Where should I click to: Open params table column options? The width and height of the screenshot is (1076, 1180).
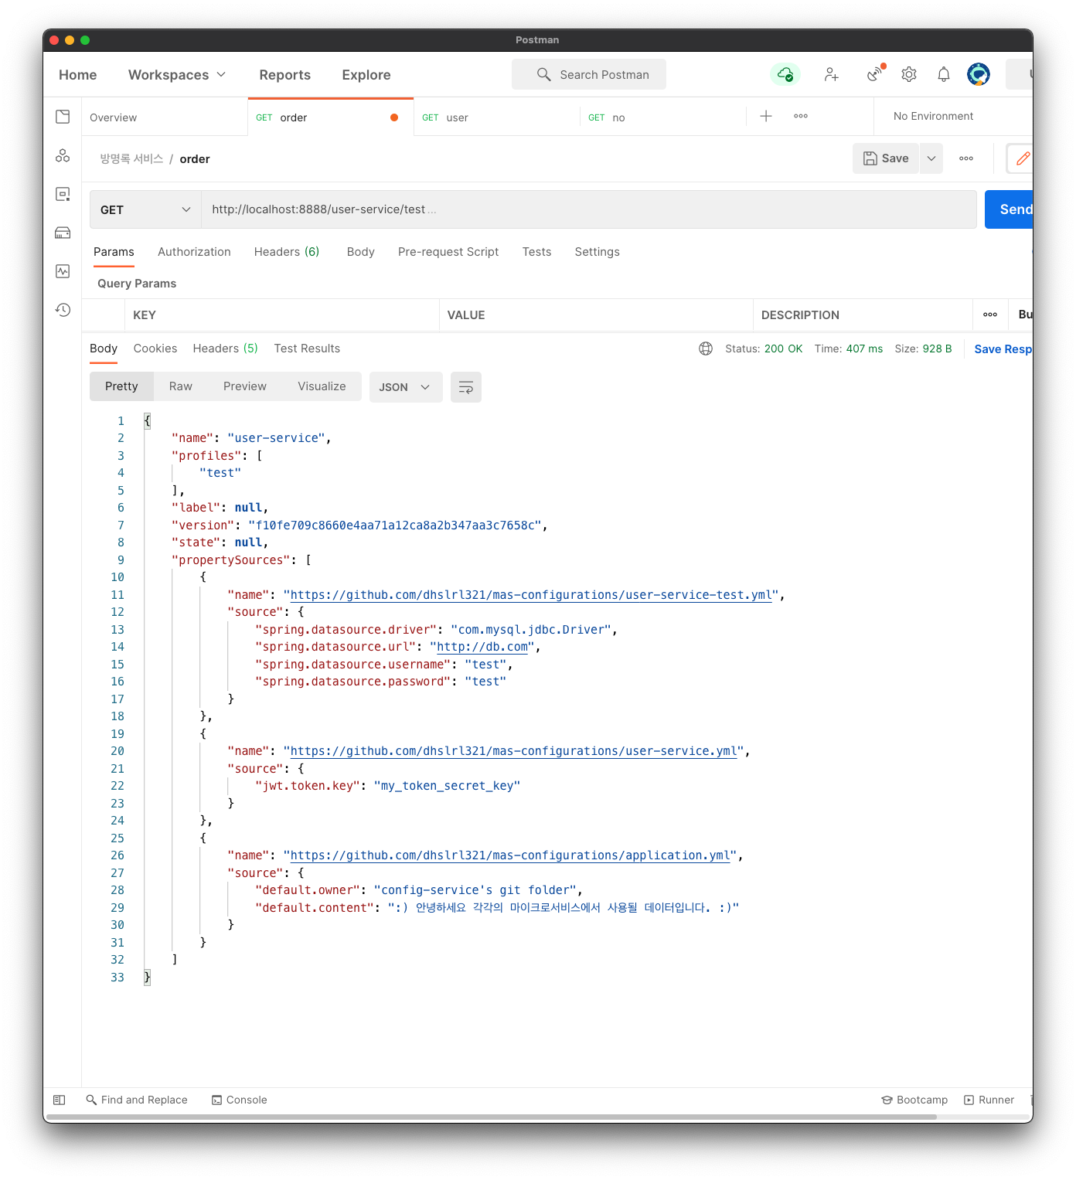coord(990,315)
